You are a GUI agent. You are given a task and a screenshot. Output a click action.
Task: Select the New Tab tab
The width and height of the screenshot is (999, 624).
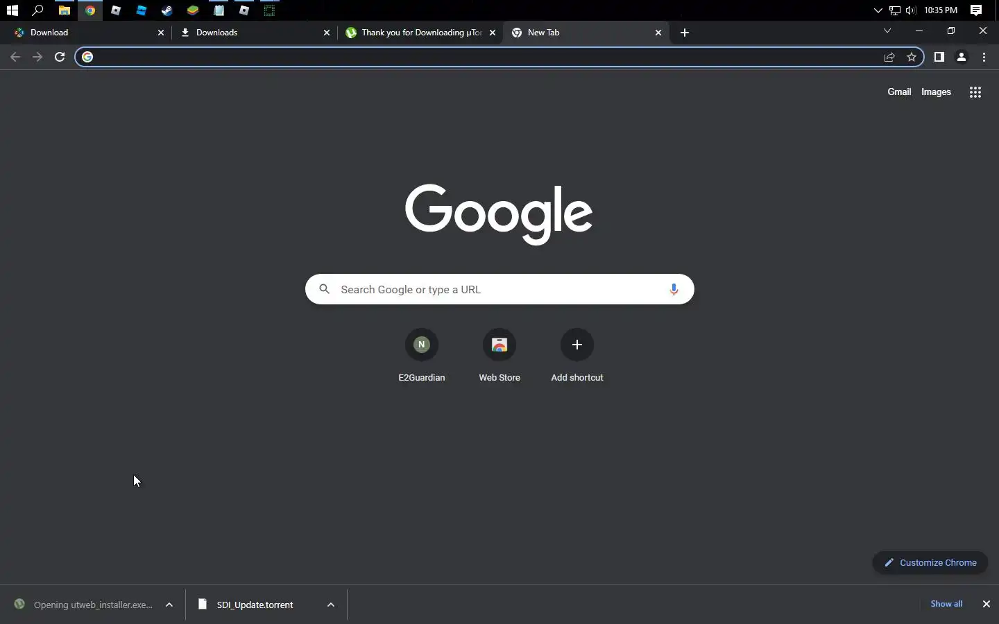(x=586, y=33)
